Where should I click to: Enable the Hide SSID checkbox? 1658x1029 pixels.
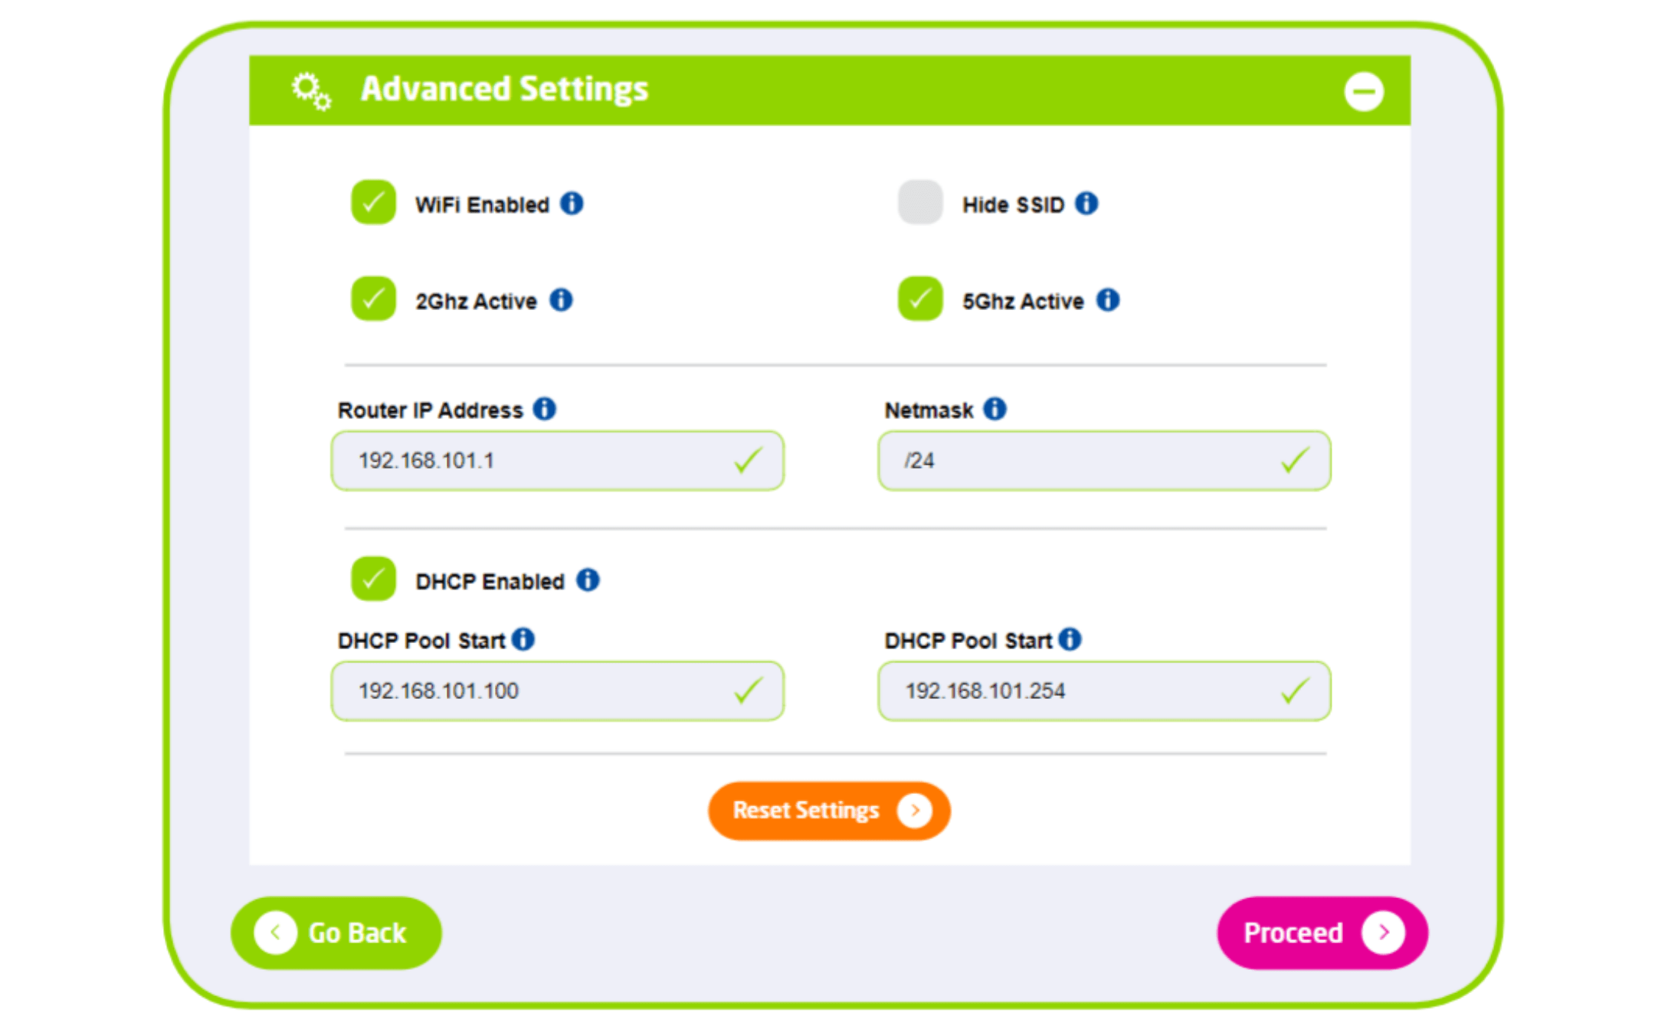tap(919, 202)
